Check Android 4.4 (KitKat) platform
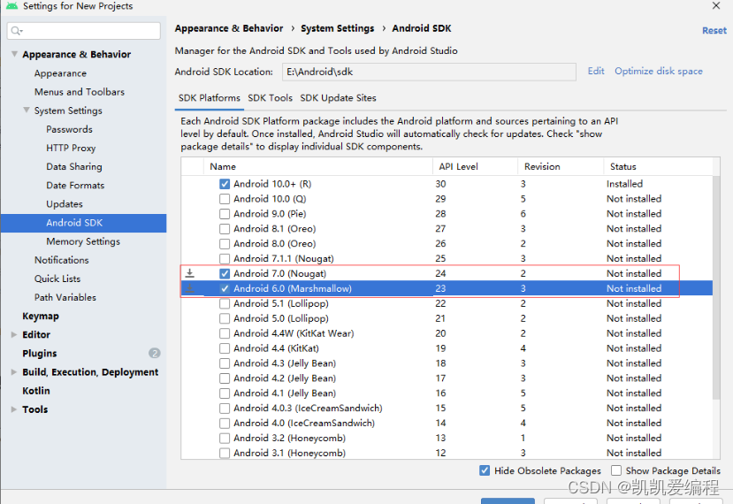The width and height of the screenshot is (733, 504). (x=225, y=348)
